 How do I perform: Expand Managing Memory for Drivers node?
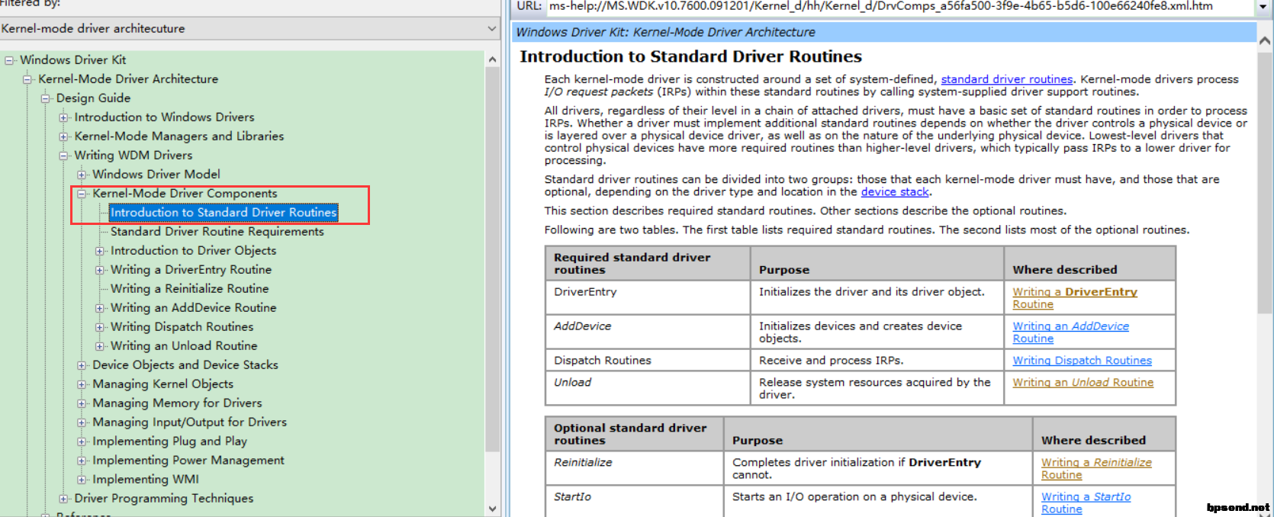pos(82,403)
